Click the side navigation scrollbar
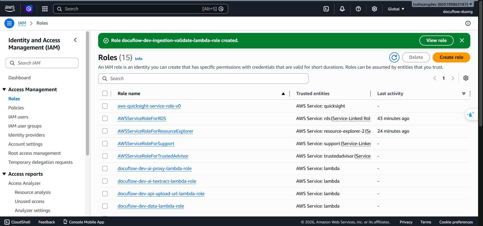Screen dimensions: 483x226 (x=88, y=93)
